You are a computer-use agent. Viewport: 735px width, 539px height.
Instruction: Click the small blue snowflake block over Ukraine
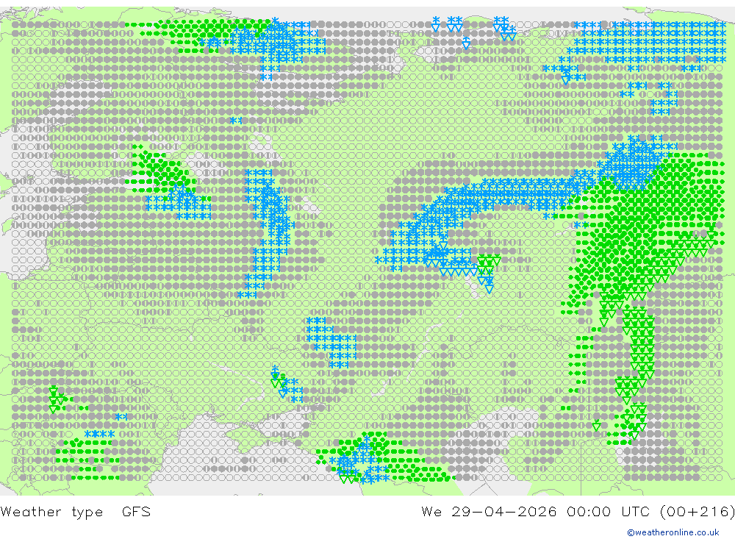(332, 343)
